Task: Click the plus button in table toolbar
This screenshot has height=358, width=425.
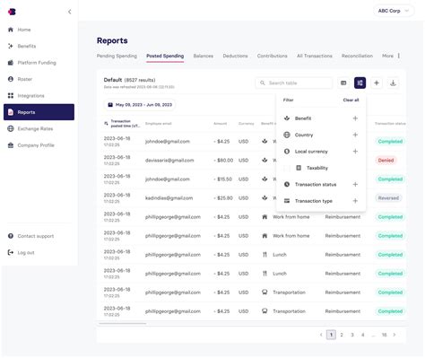Action: pos(377,83)
